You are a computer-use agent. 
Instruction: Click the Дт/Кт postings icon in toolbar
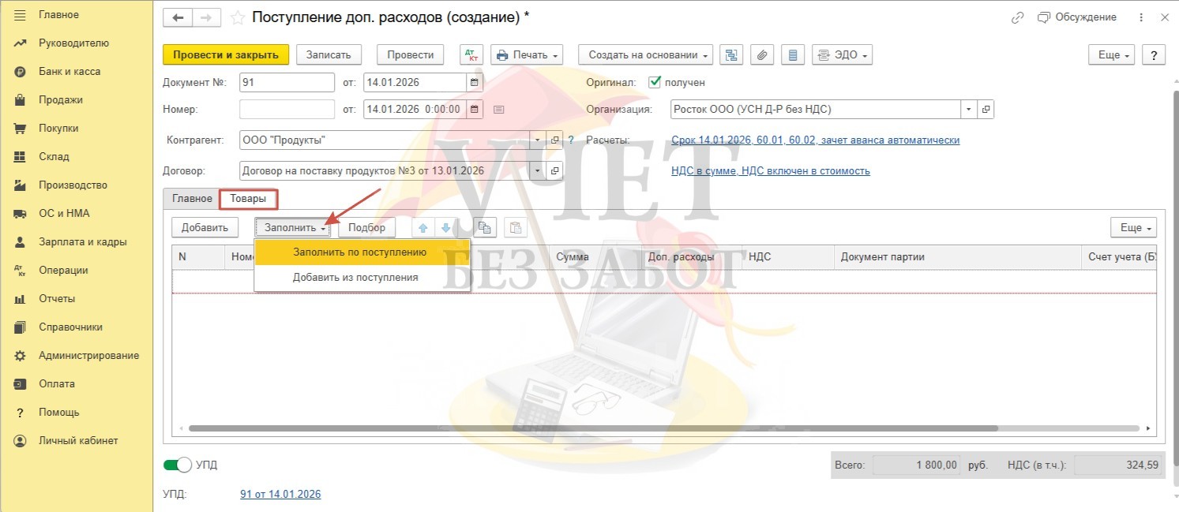point(472,55)
